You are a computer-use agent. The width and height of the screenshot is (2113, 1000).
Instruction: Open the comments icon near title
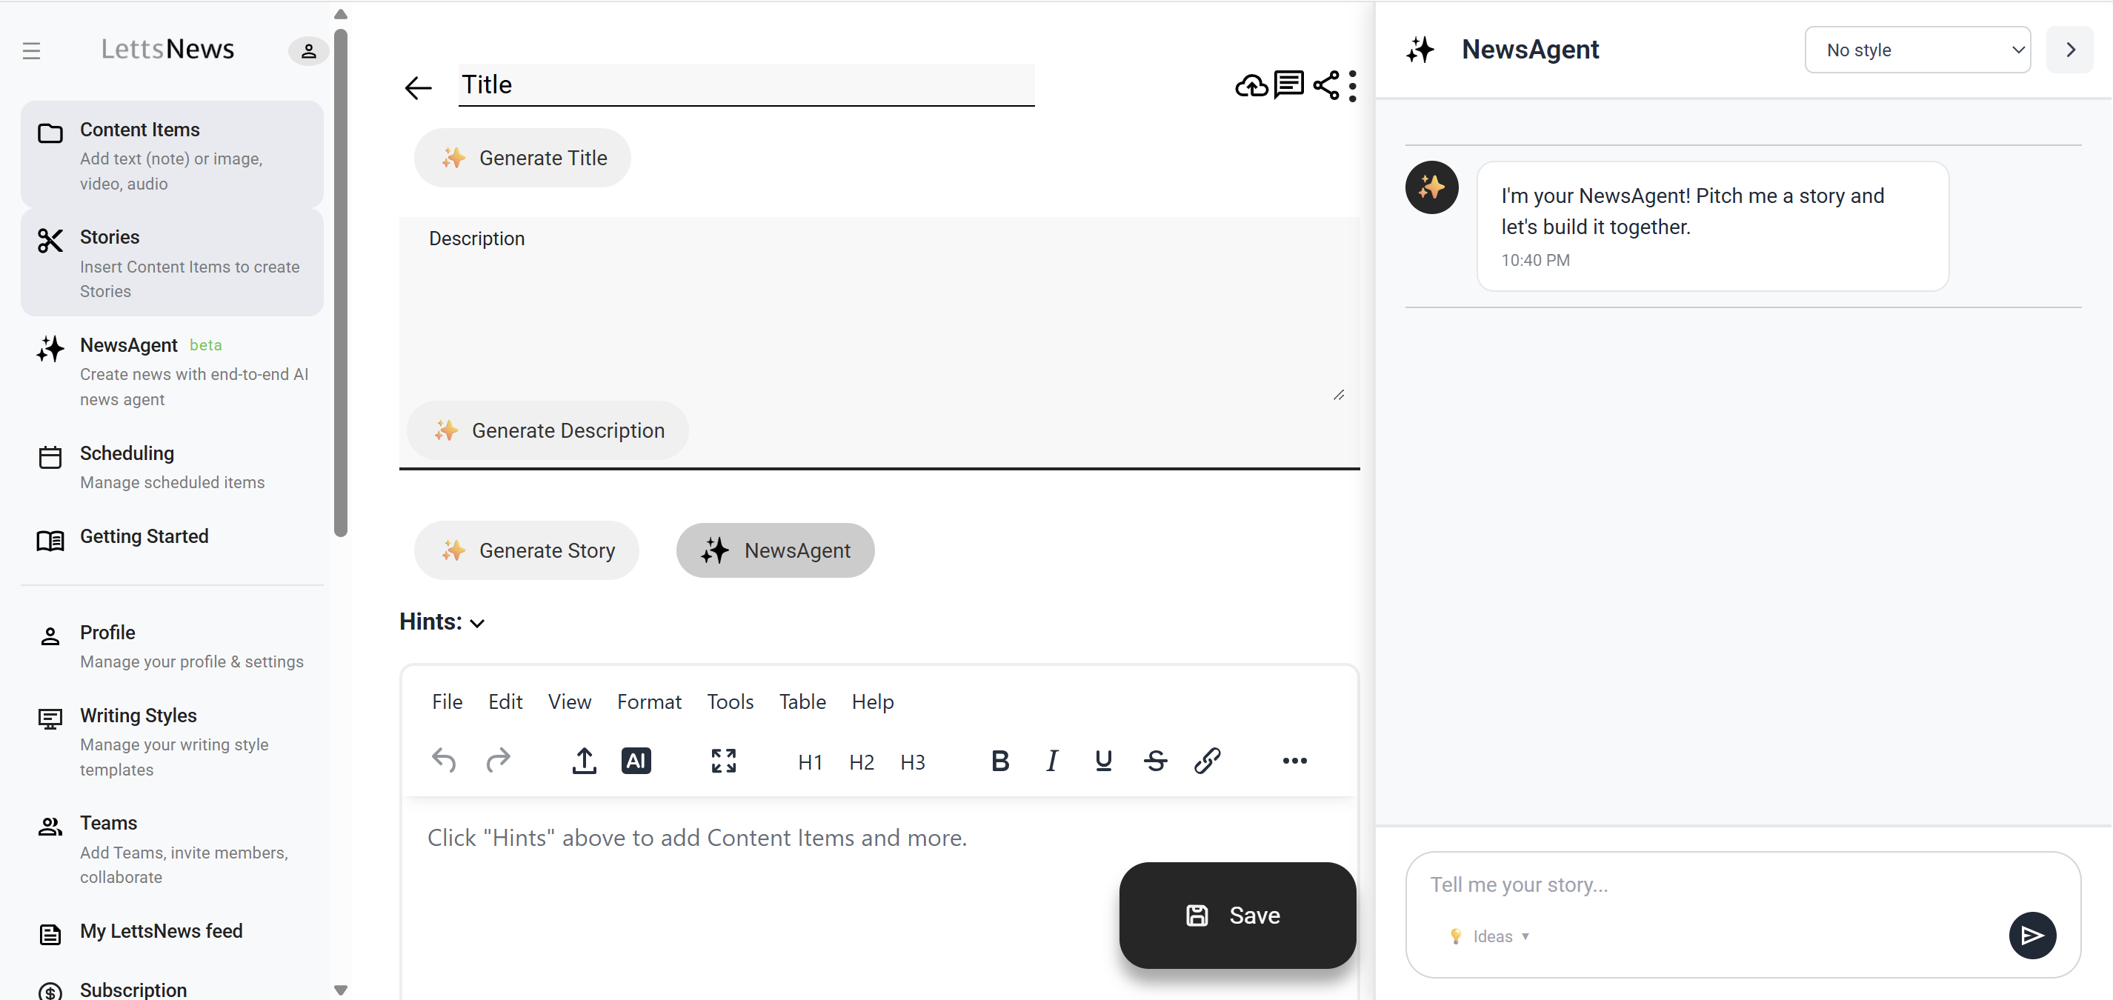[1288, 84]
